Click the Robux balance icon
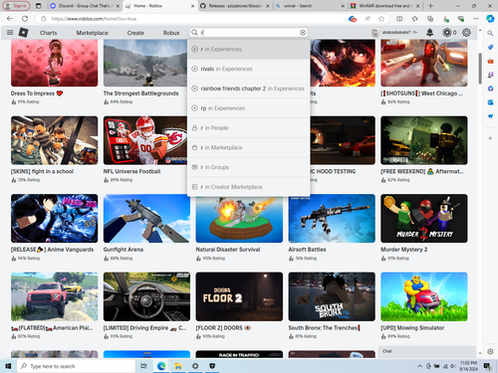Image resolution: width=498 pixels, height=373 pixels. coord(447,33)
